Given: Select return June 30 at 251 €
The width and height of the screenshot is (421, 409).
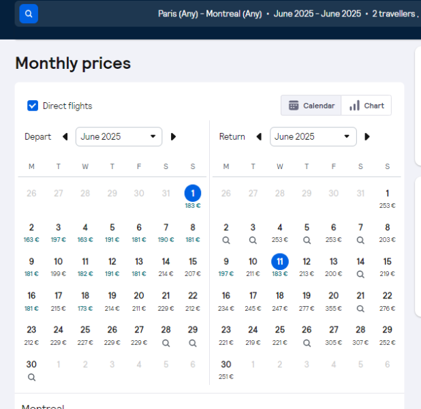Looking at the screenshot, I should [x=226, y=369].
